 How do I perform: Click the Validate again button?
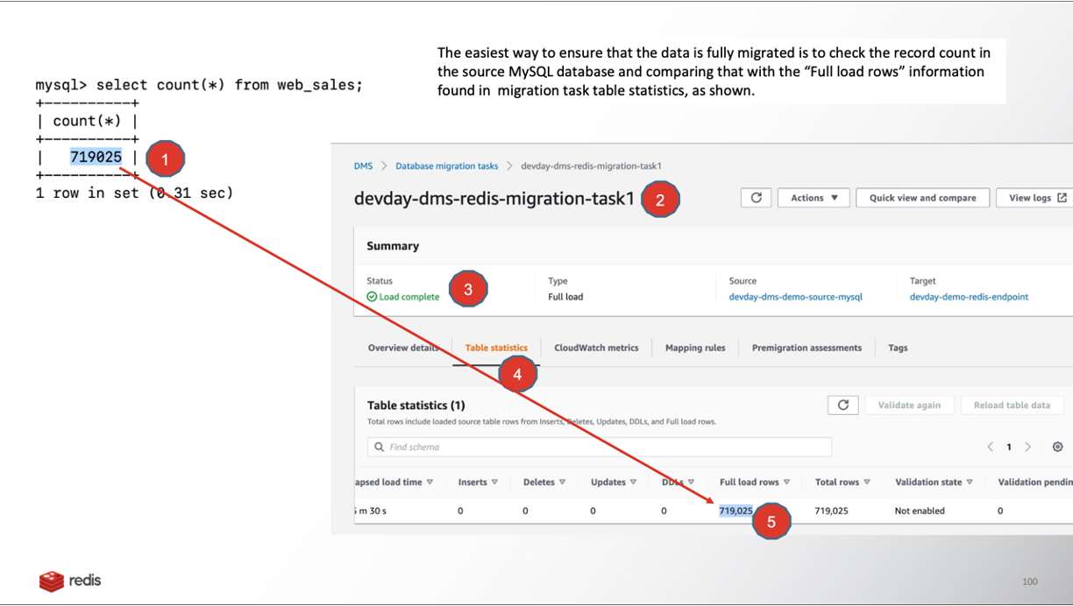point(909,405)
